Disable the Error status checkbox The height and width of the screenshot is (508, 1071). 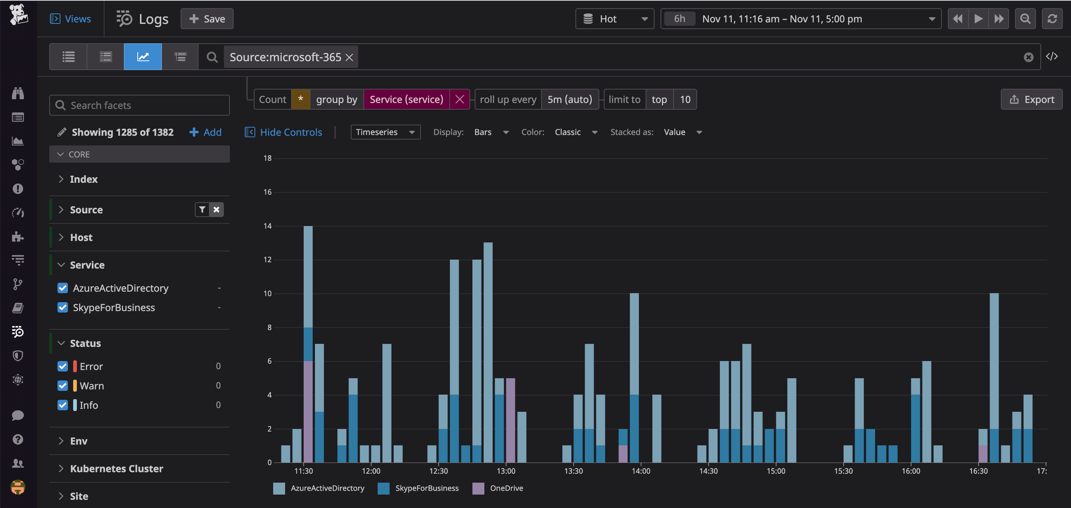click(x=62, y=366)
